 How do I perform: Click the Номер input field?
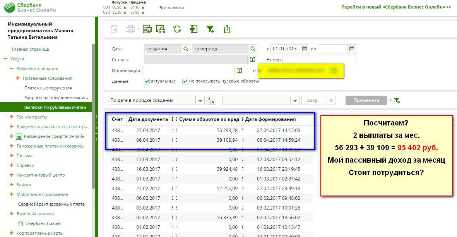319,60
